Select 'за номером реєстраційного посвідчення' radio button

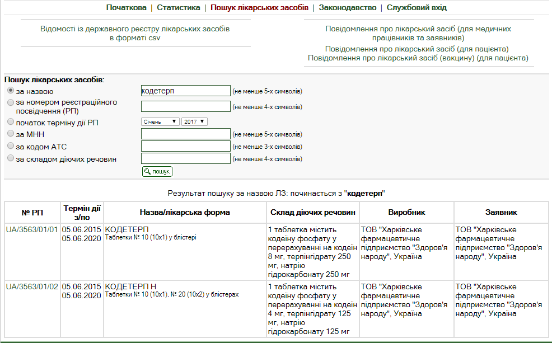point(11,102)
